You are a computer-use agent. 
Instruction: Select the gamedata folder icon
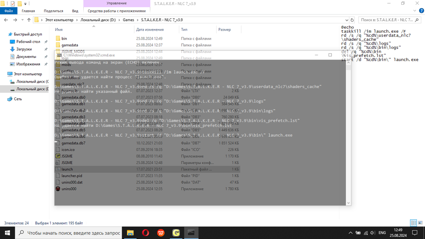point(58,45)
